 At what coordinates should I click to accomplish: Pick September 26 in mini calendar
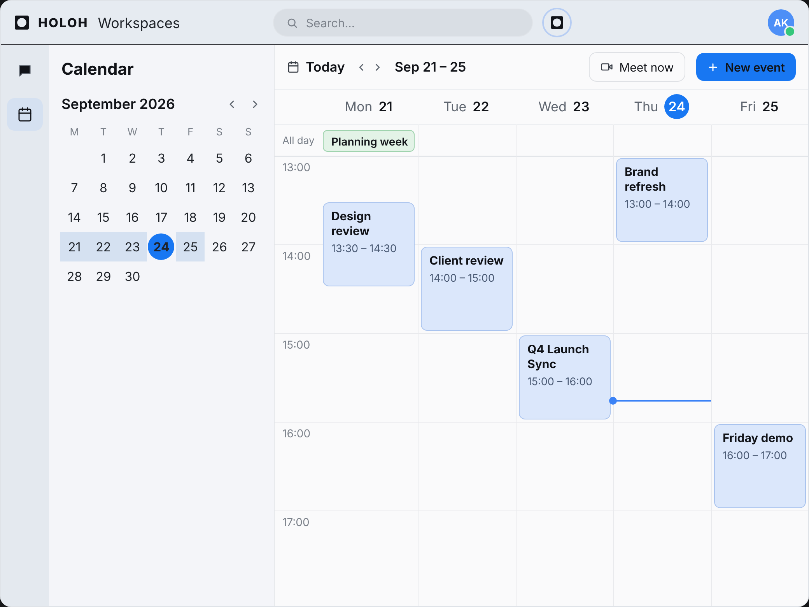[219, 247]
